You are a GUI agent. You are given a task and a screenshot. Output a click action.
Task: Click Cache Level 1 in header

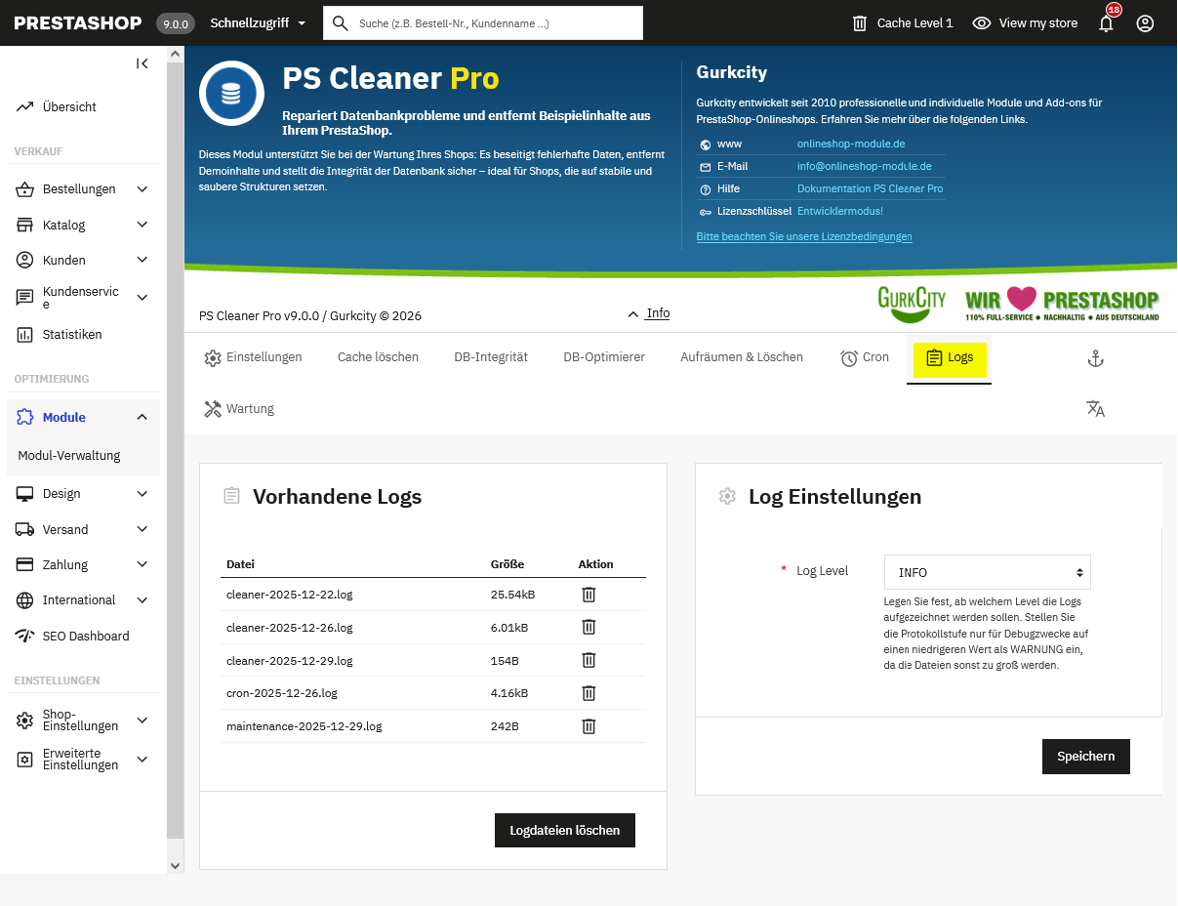click(x=903, y=23)
